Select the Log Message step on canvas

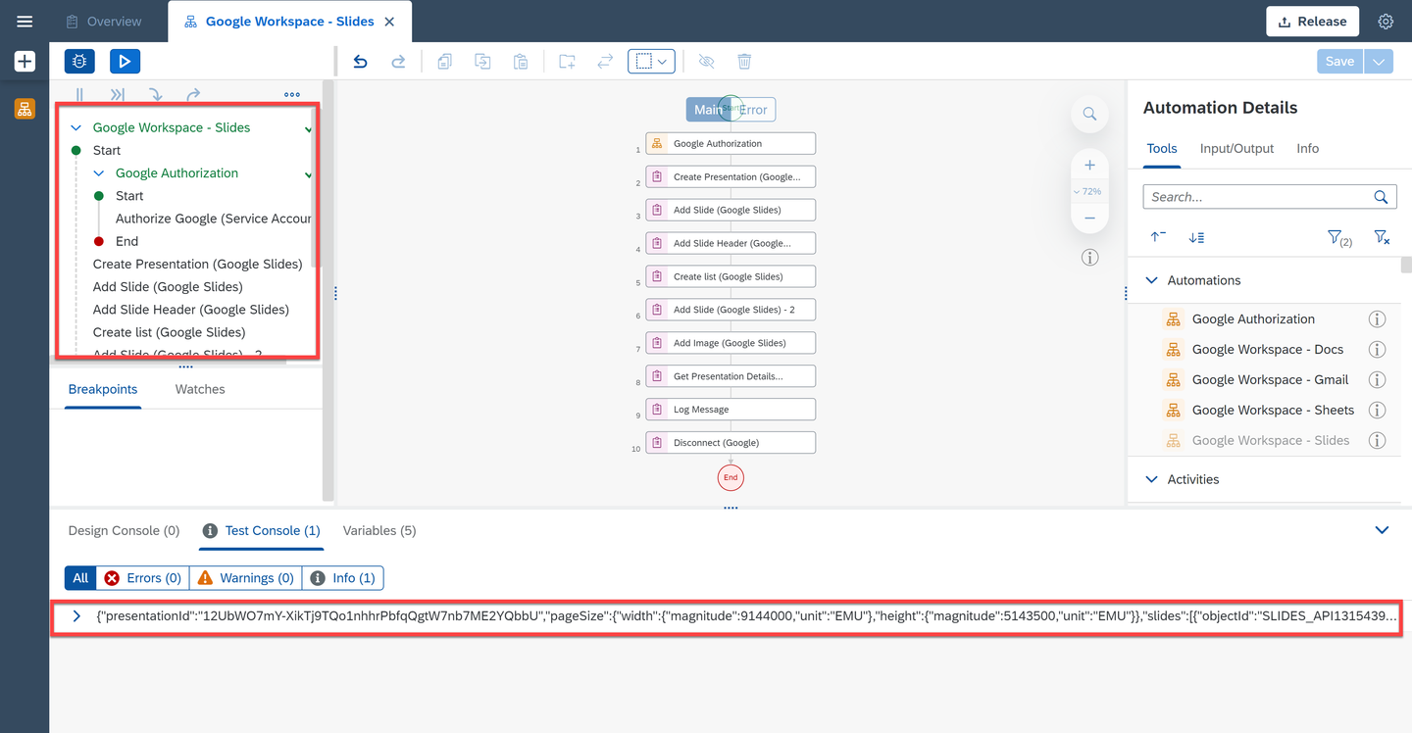(731, 410)
